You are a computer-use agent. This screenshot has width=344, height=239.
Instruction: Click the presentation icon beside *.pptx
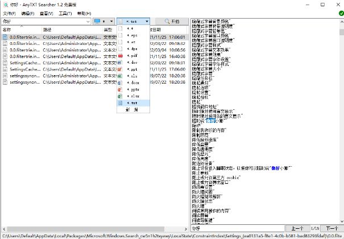[x=120, y=89]
